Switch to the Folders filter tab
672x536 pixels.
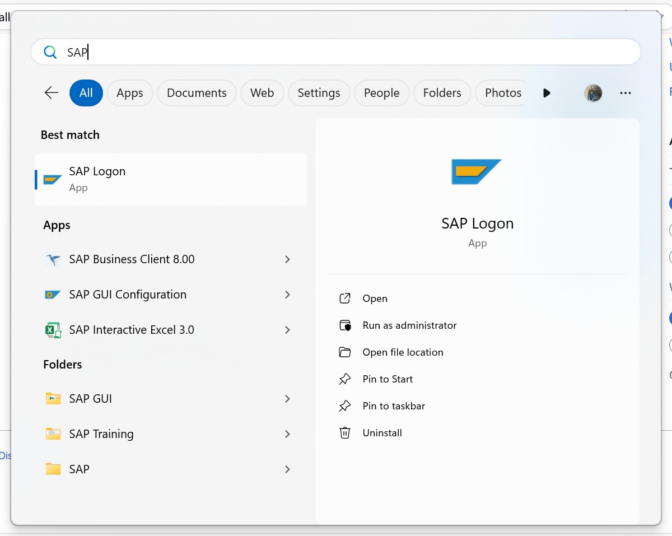442,93
